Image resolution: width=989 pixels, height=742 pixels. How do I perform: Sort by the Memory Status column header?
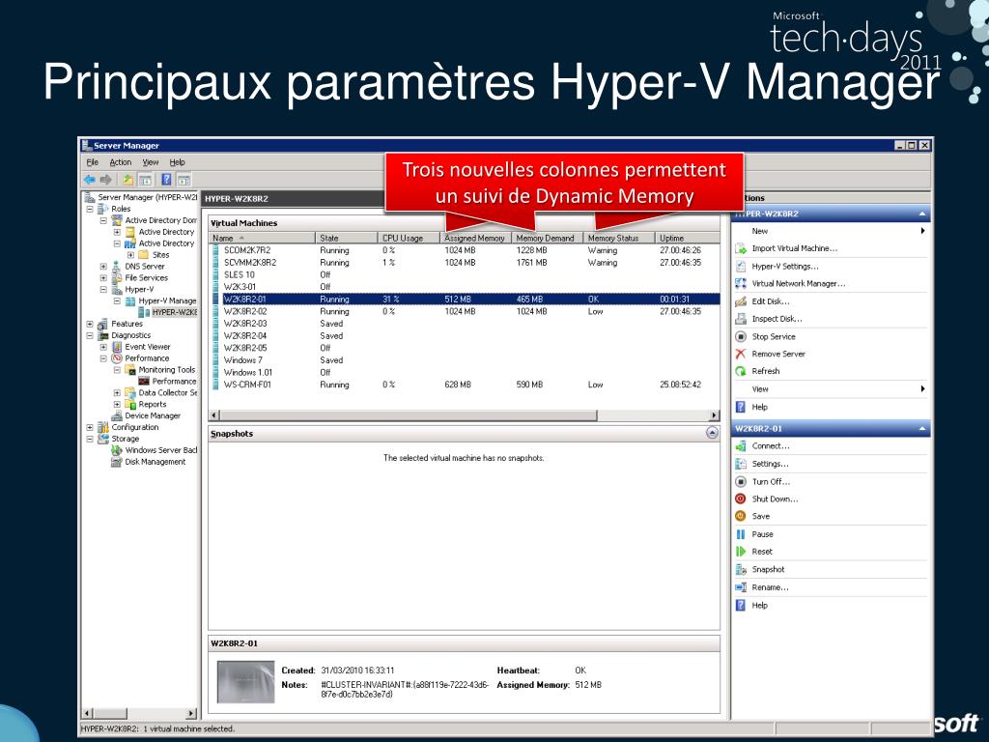[x=619, y=238]
